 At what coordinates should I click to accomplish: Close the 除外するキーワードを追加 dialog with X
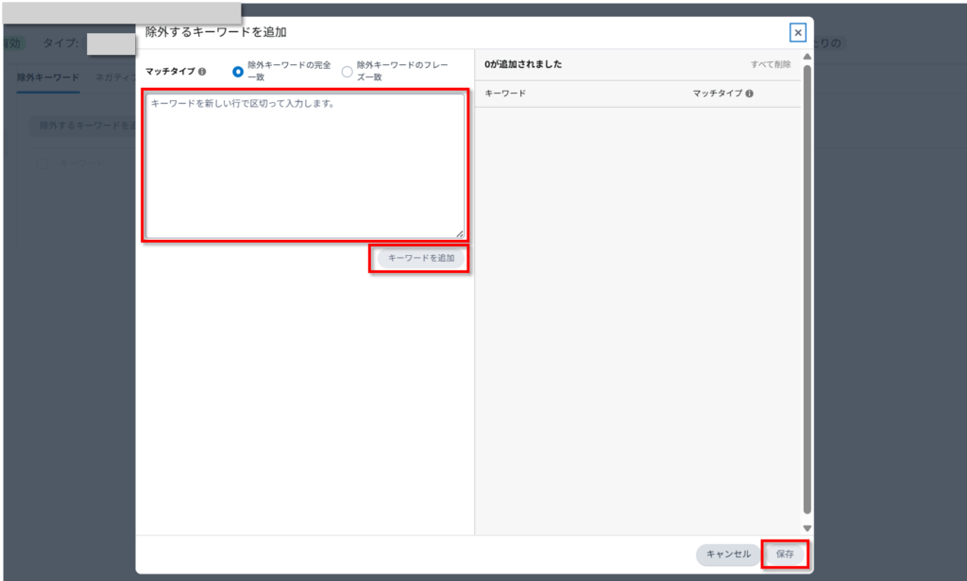click(798, 33)
